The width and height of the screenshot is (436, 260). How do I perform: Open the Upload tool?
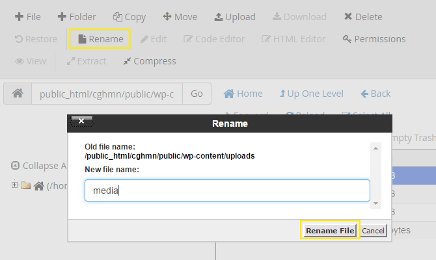coord(235,17)
